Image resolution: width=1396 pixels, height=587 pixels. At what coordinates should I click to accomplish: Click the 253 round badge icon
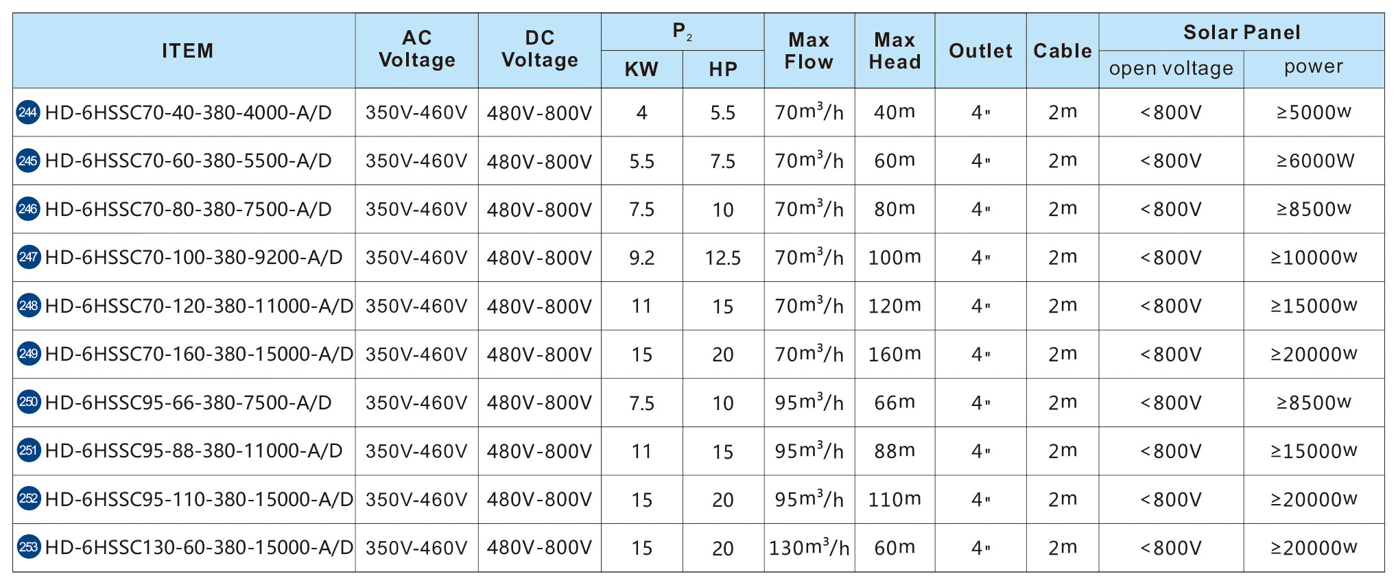28,547
